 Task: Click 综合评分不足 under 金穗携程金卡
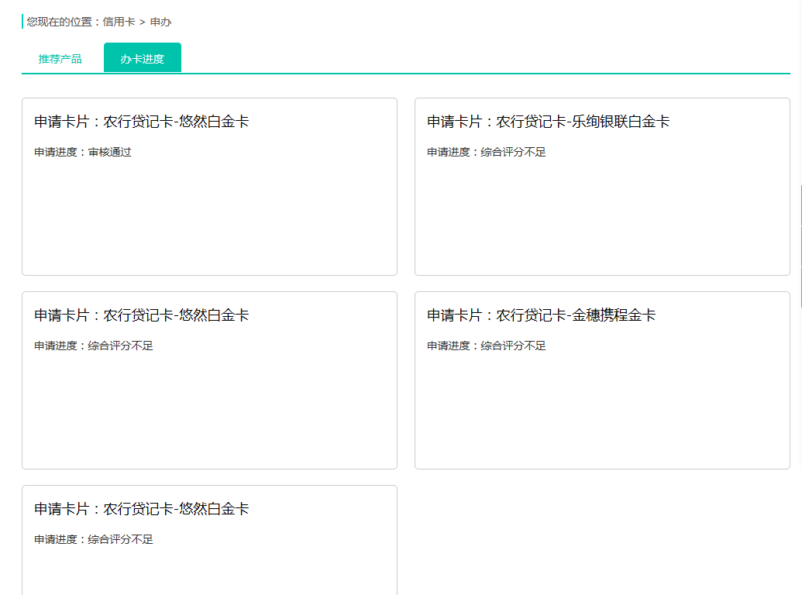pyautogui.click(x=513, y=346)
